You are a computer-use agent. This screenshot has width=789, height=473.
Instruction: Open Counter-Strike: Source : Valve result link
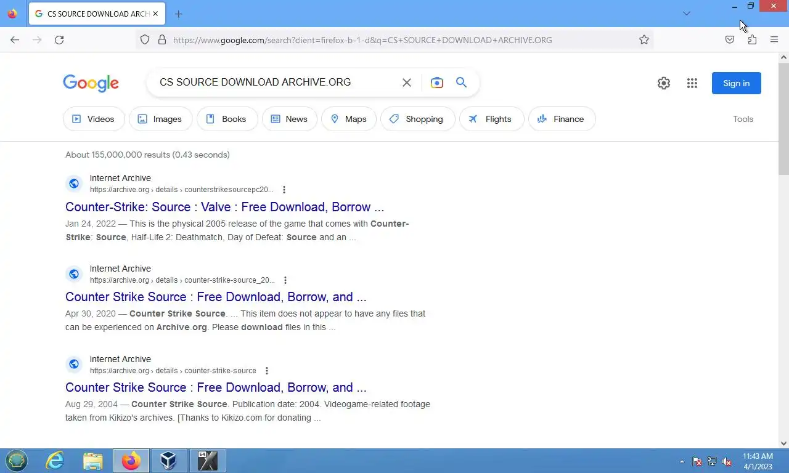click(x=224, y=207)
